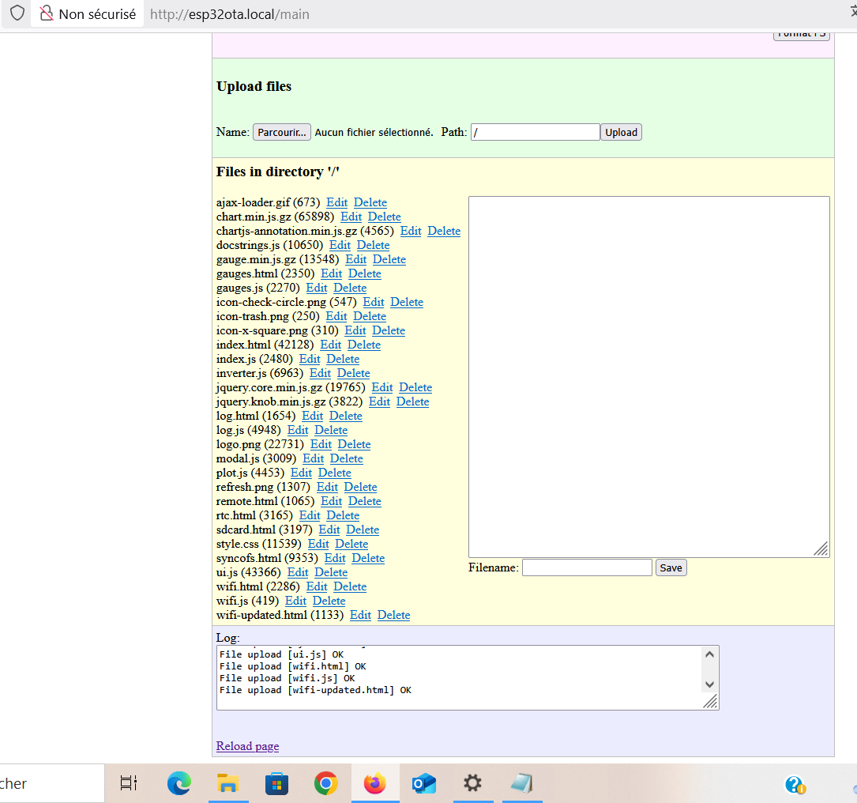Edit the index.html file
Viewport: 857px width, 803px height.
pos(330,345)
